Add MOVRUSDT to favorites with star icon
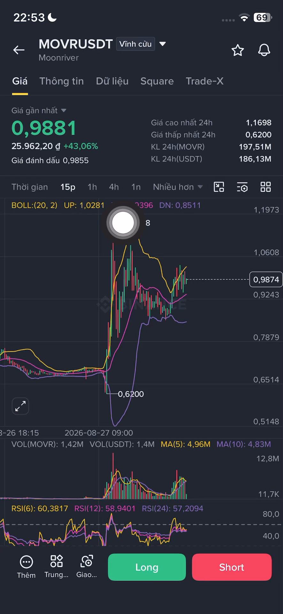This screenshot has width=283, height=614. click(238, 50)
